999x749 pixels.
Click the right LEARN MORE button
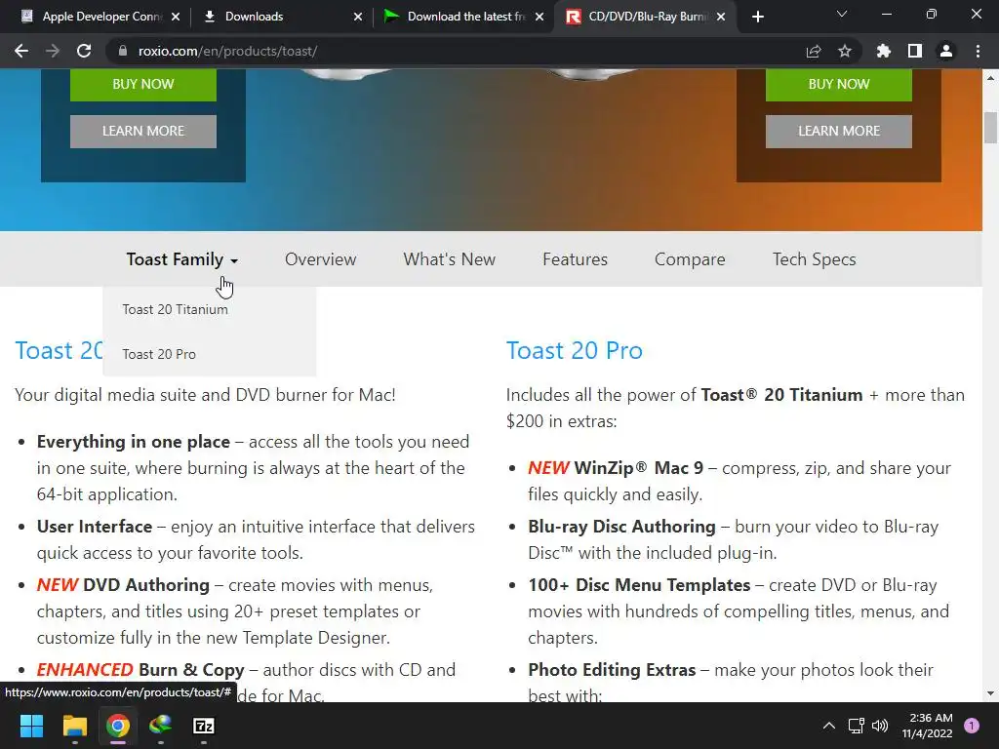(838, 132)
